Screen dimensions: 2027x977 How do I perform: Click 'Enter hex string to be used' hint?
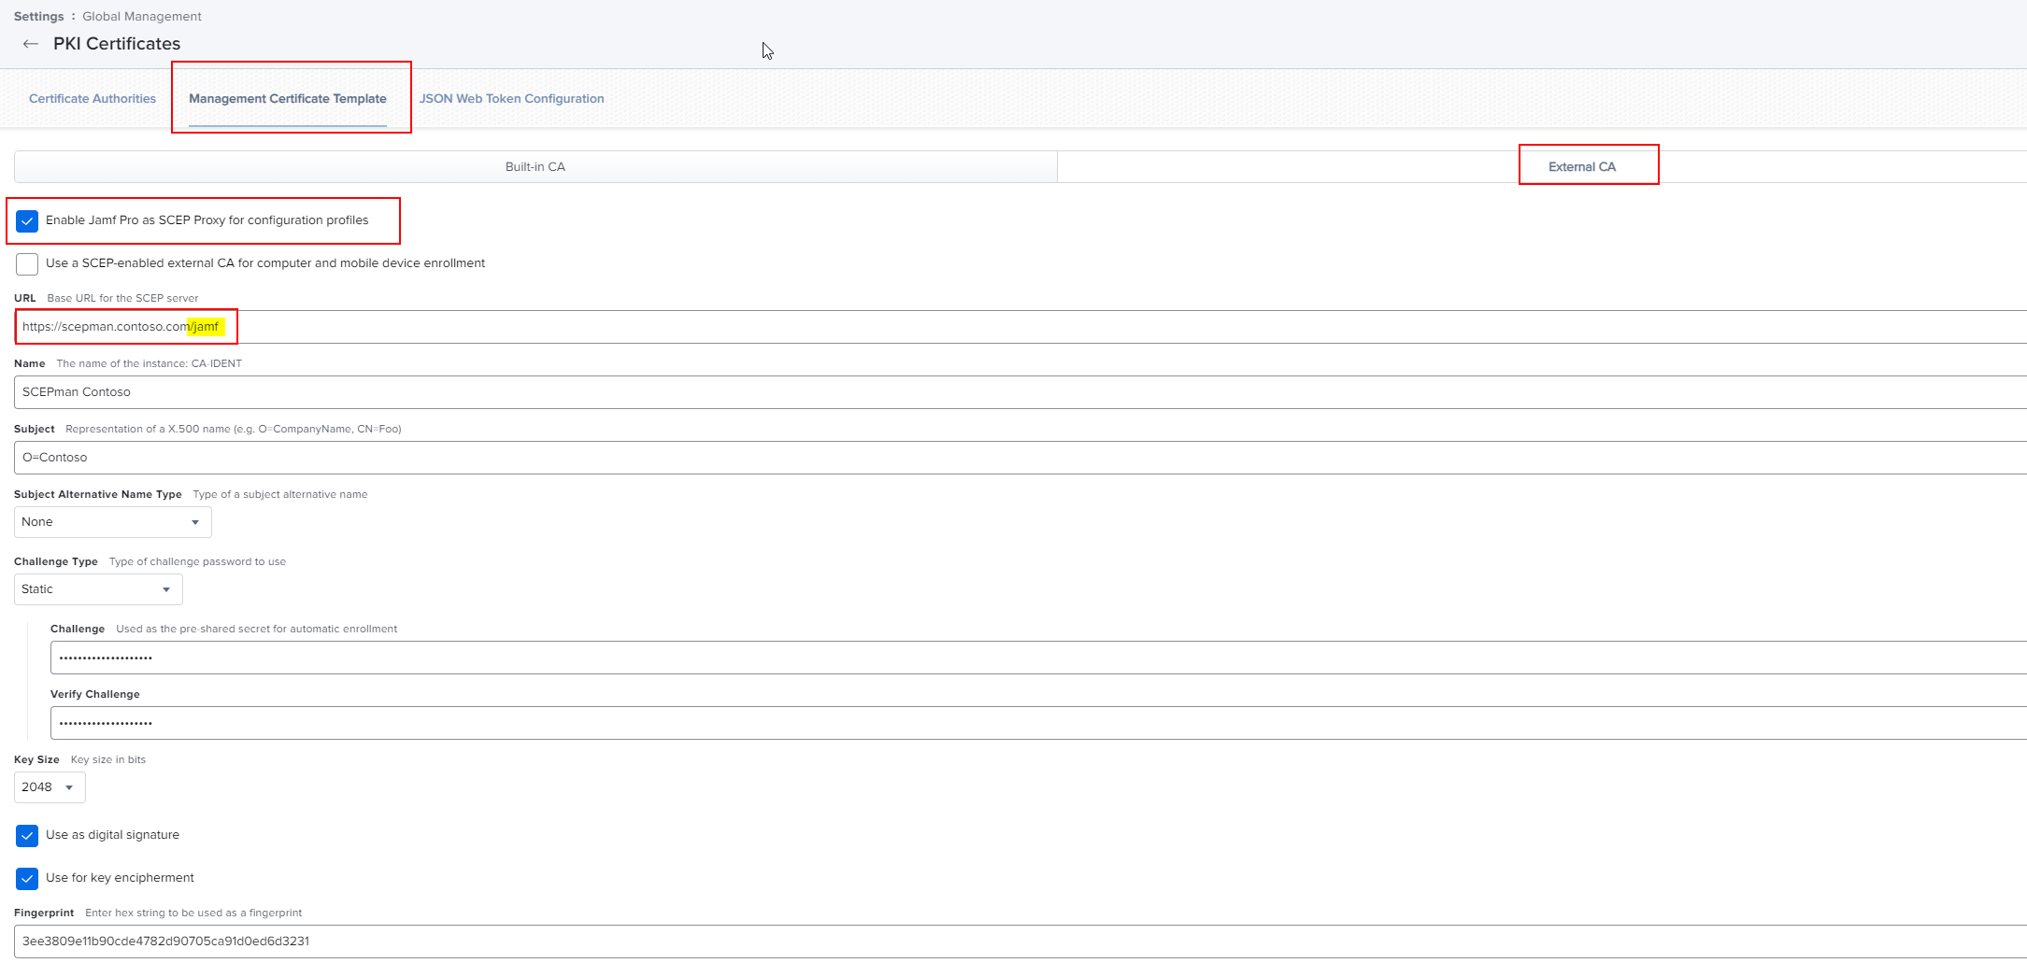(x=193, y=913)
